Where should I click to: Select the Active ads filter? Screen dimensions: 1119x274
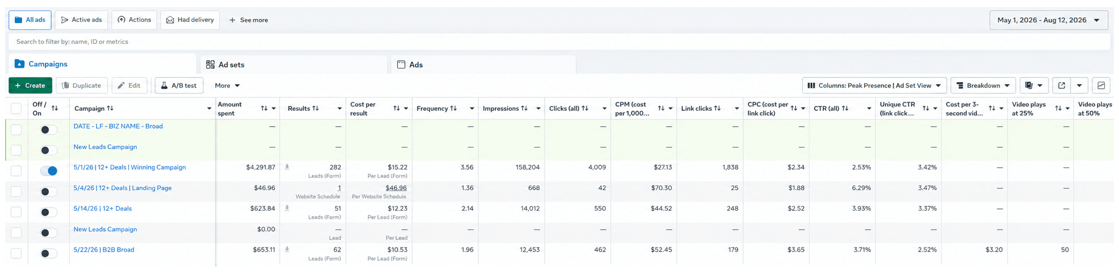click(81, 20)
